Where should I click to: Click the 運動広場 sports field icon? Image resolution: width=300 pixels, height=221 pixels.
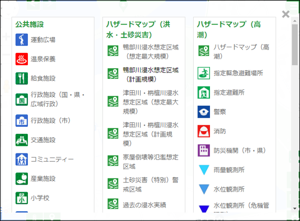[x=22, y=40]
